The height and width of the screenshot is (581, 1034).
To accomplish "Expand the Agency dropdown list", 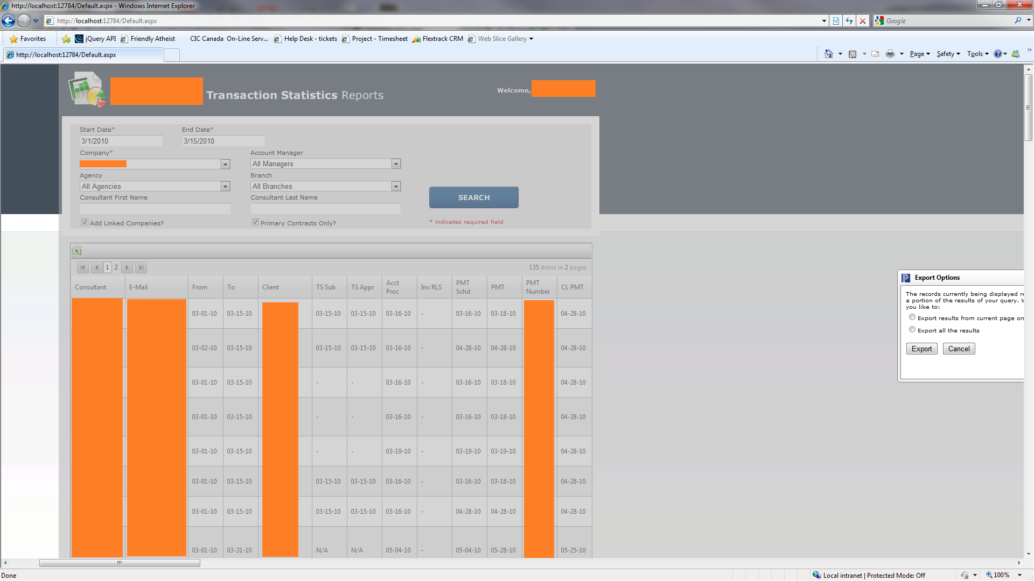I will (x=225, y=187).
